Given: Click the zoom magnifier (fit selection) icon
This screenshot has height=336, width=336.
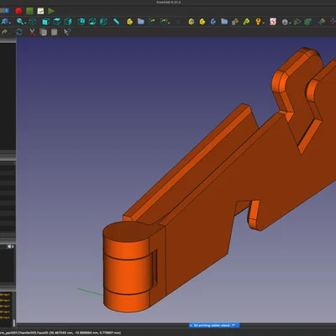Looking at the screenshot, I should [x=20, y=21].
